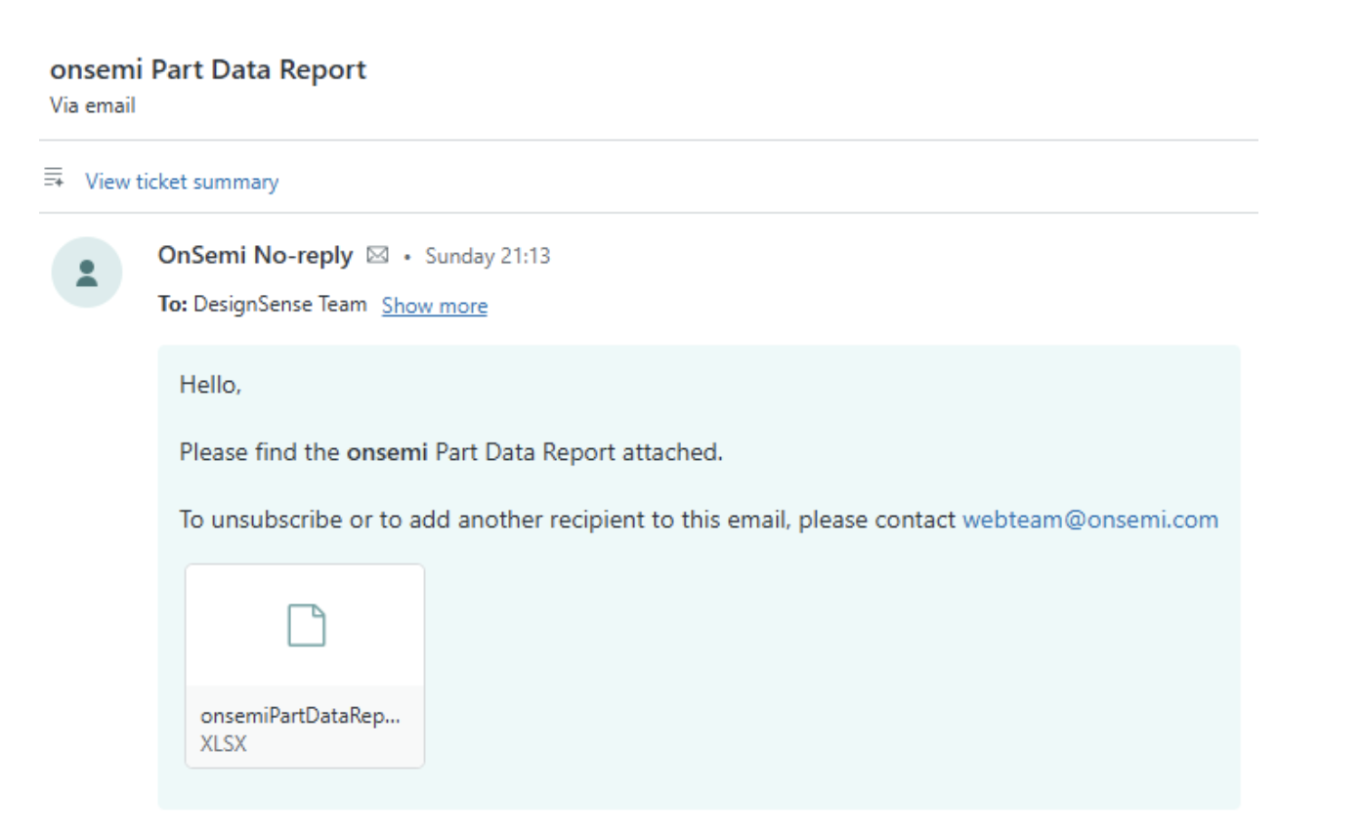Open the envelope icon beside OnSemi No-reply
Image resolution: width=1362 pixels, height=836 pixels.
coord(376,255)
